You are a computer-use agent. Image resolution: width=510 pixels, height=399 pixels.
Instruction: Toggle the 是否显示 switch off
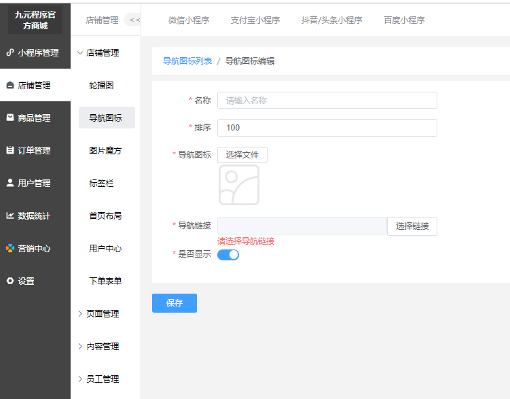pyautogui.click(x=228, y=255)
